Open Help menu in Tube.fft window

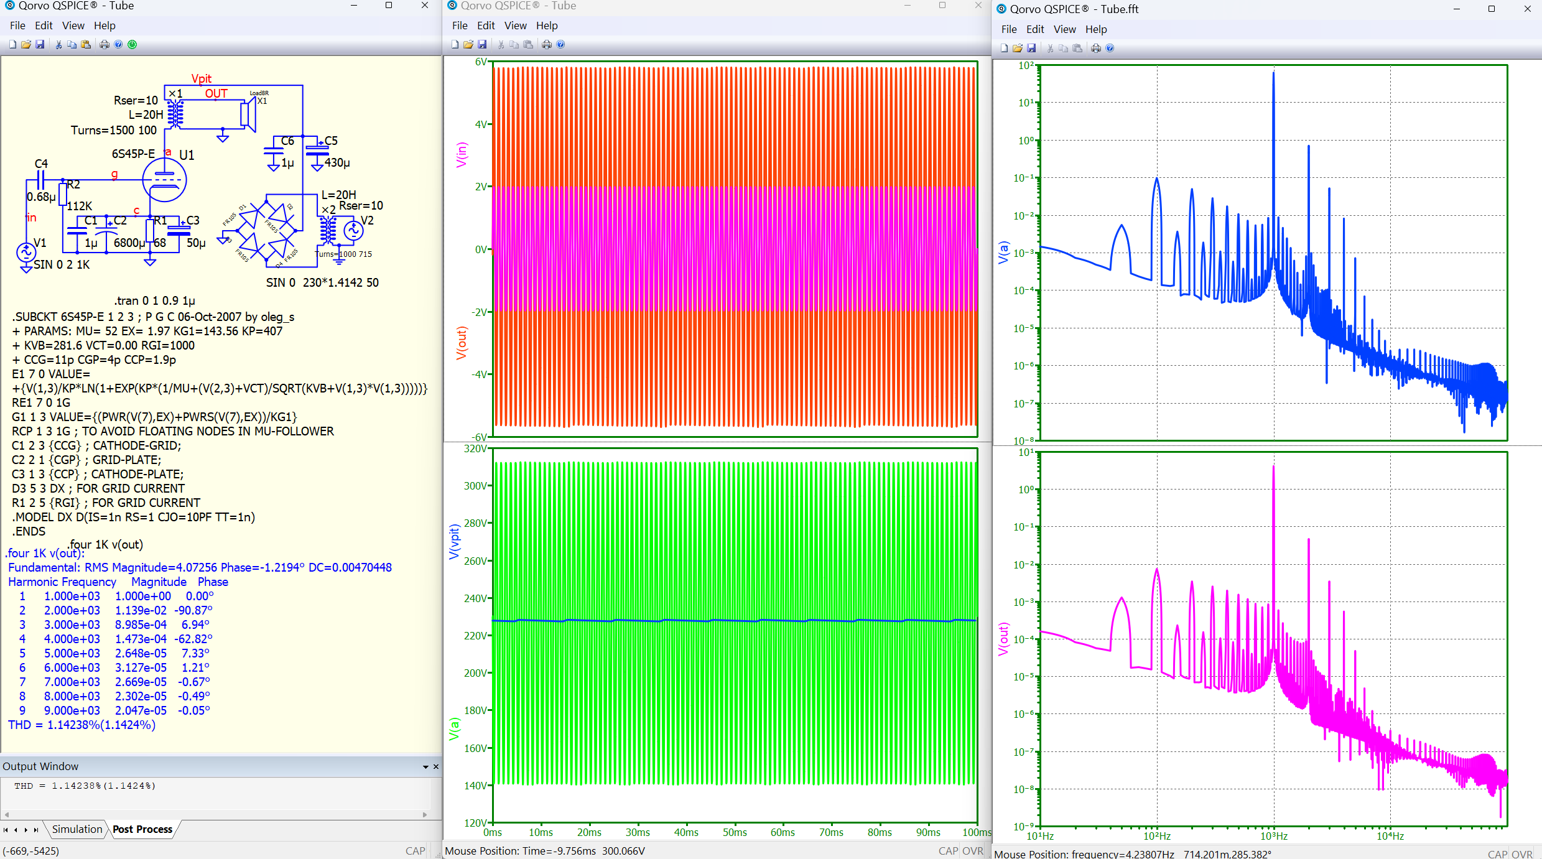pyautogui.click(x=1096, y=29)
